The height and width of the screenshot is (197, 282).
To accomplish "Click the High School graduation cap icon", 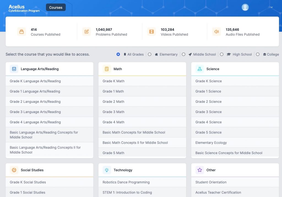I will coord(229,54).
